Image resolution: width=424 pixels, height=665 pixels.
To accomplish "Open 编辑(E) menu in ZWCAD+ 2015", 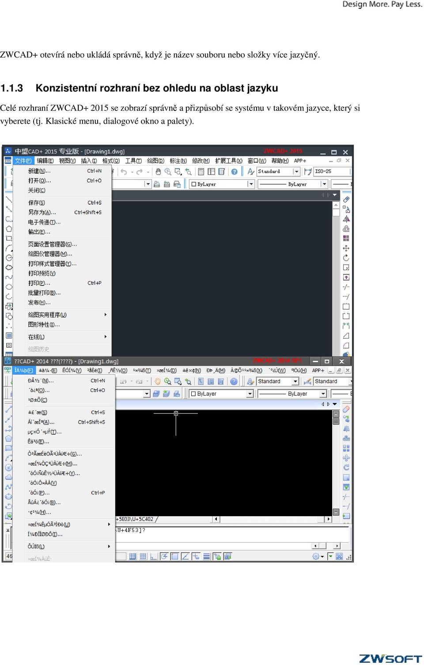I will tap(45, 161).
